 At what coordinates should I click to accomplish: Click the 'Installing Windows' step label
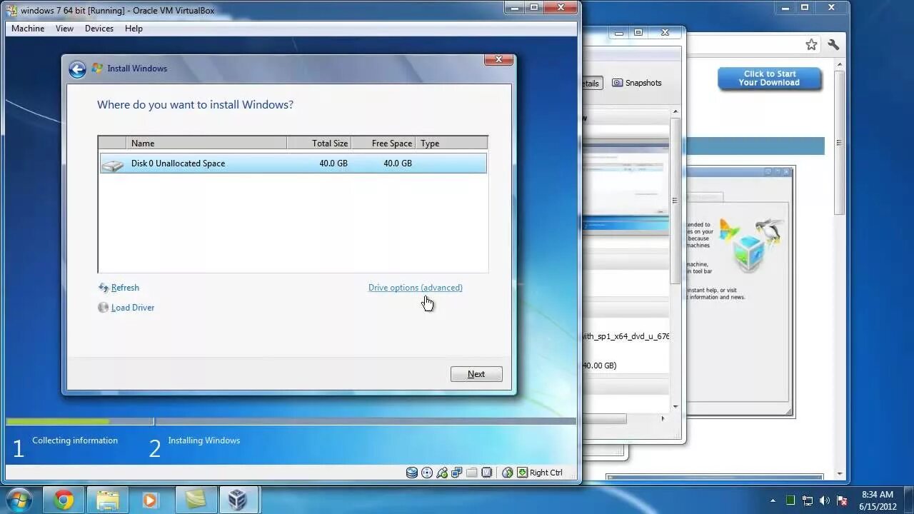pyautogui.click(x=204, y=440)
